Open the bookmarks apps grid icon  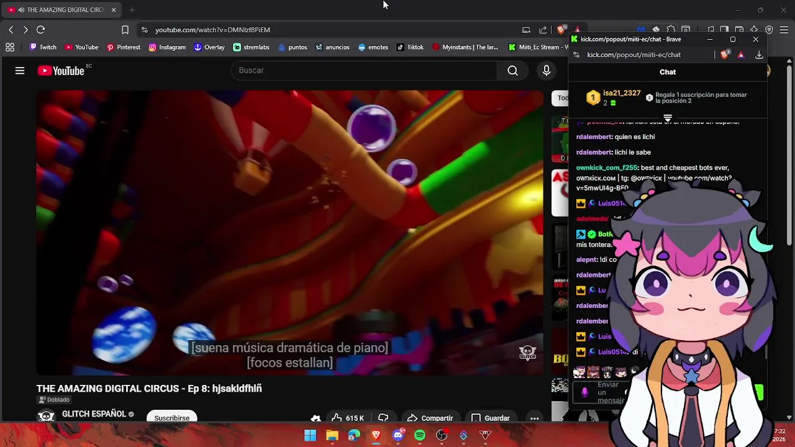(10, 47)
